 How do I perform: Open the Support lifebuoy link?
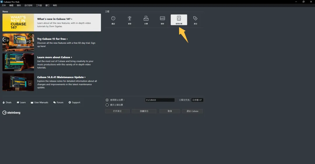[74, 102]
